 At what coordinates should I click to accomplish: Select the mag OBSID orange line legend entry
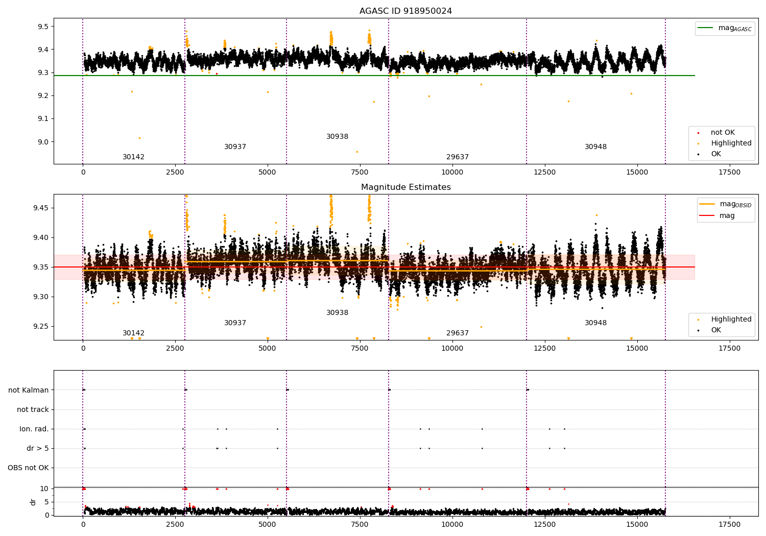[725, 204]
